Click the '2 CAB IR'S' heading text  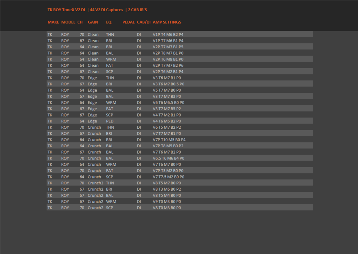tap(137, 10)
